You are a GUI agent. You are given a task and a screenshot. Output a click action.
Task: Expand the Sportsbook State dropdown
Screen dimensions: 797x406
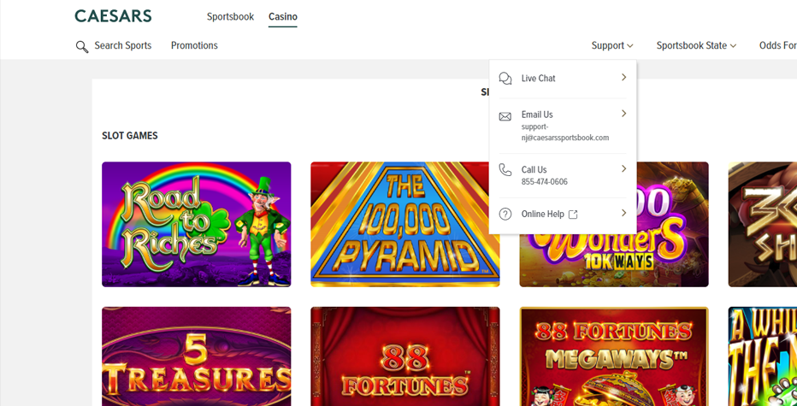pyautogui.click(x=696, y=45)
